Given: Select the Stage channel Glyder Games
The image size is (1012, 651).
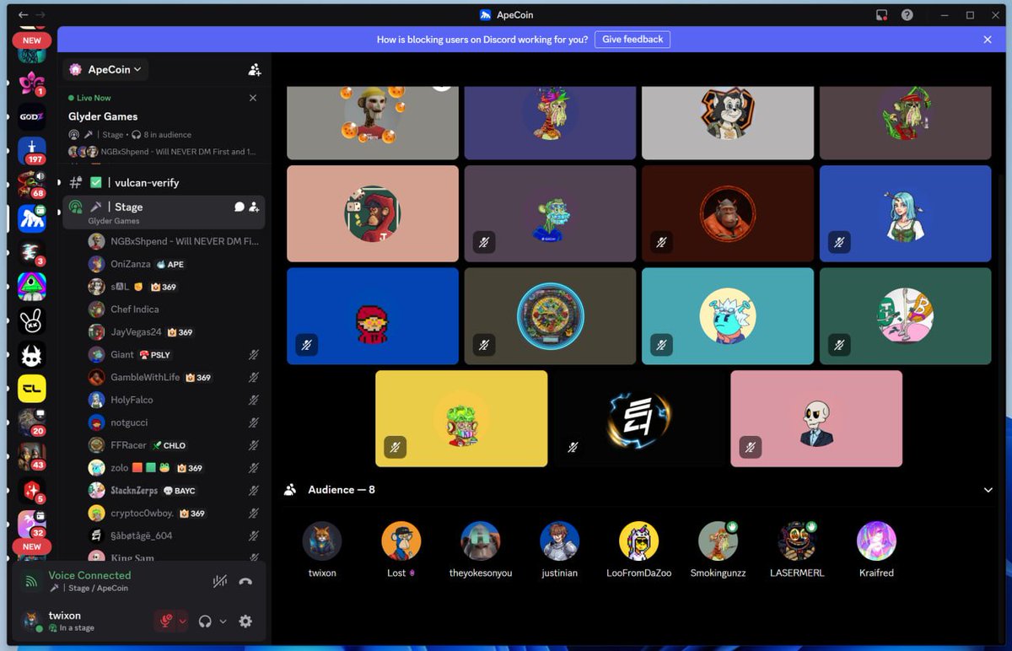Looking at the screenshot, I should click(x=164, y=213).
